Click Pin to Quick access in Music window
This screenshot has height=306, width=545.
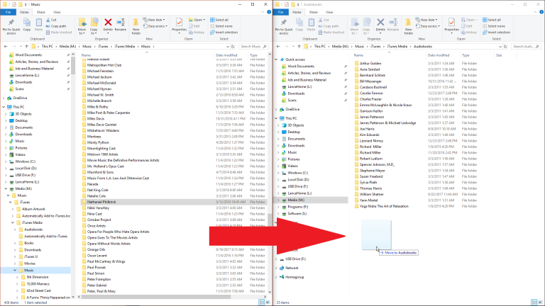[11, 26]
